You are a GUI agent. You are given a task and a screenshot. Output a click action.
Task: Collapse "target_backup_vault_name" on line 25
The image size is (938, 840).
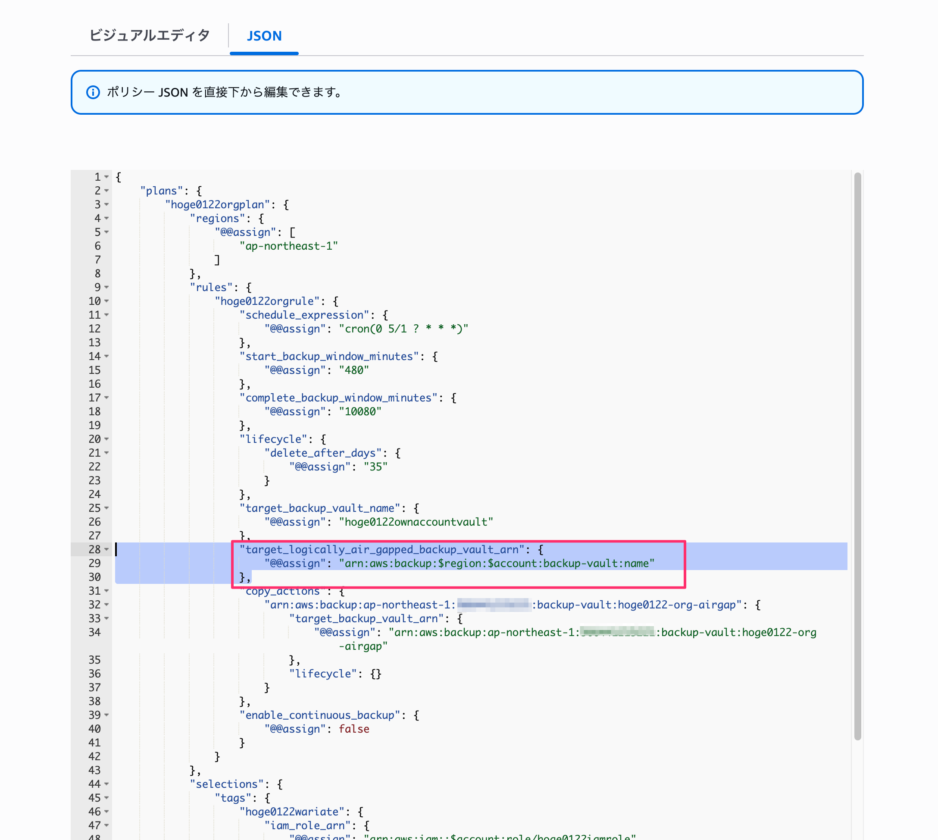106,508
